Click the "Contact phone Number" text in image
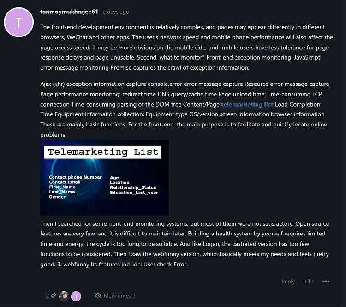 [75, 177]
